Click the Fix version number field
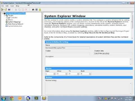The image size is (135, 101). [73, 74]
